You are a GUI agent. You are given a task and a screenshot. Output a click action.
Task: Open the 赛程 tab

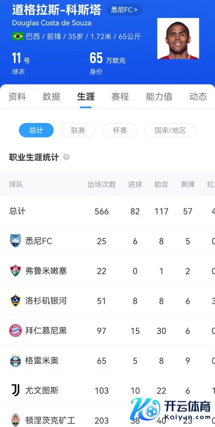[120, 97]
